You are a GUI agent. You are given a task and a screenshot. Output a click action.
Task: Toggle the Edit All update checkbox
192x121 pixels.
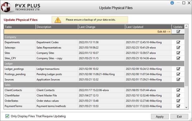(178, 32)
